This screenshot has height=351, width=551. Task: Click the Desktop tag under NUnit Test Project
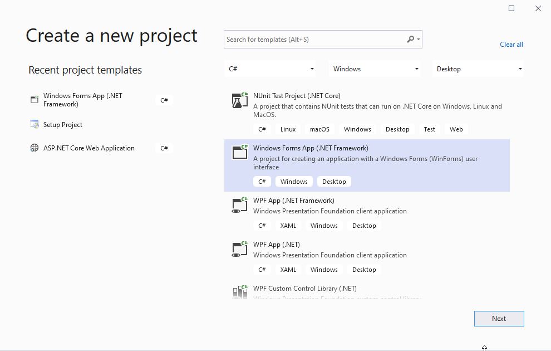(x=397, y=129)
